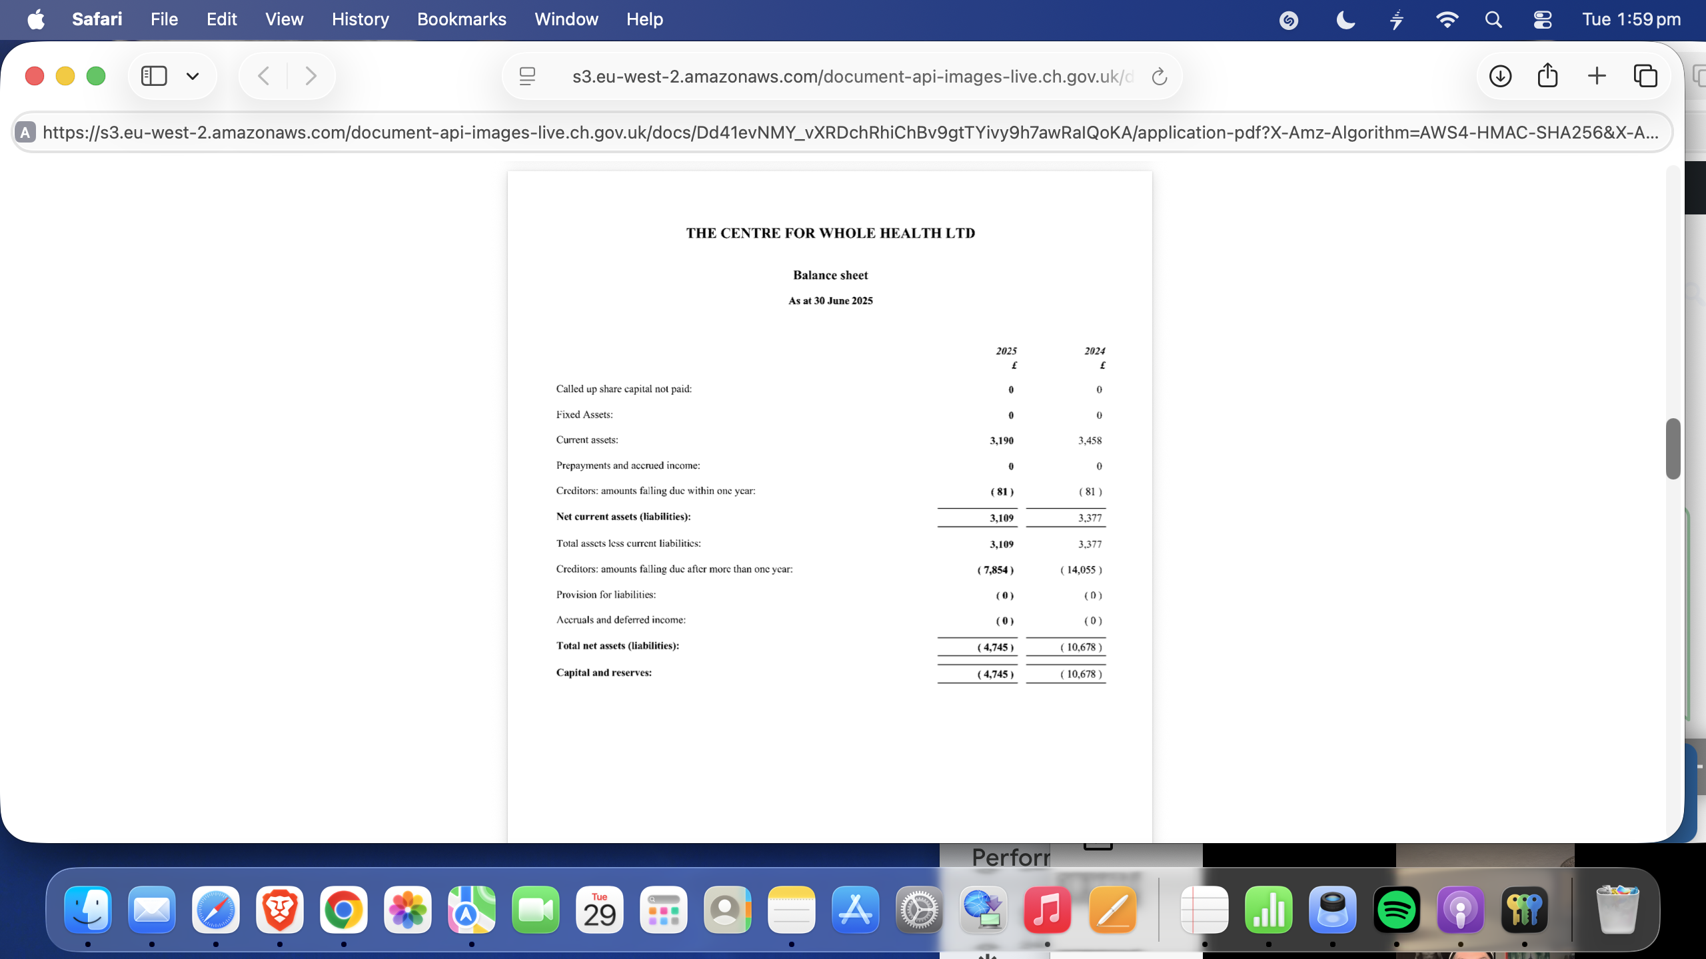
Task: Reload the current PDF page
Action: (1160, 77)
